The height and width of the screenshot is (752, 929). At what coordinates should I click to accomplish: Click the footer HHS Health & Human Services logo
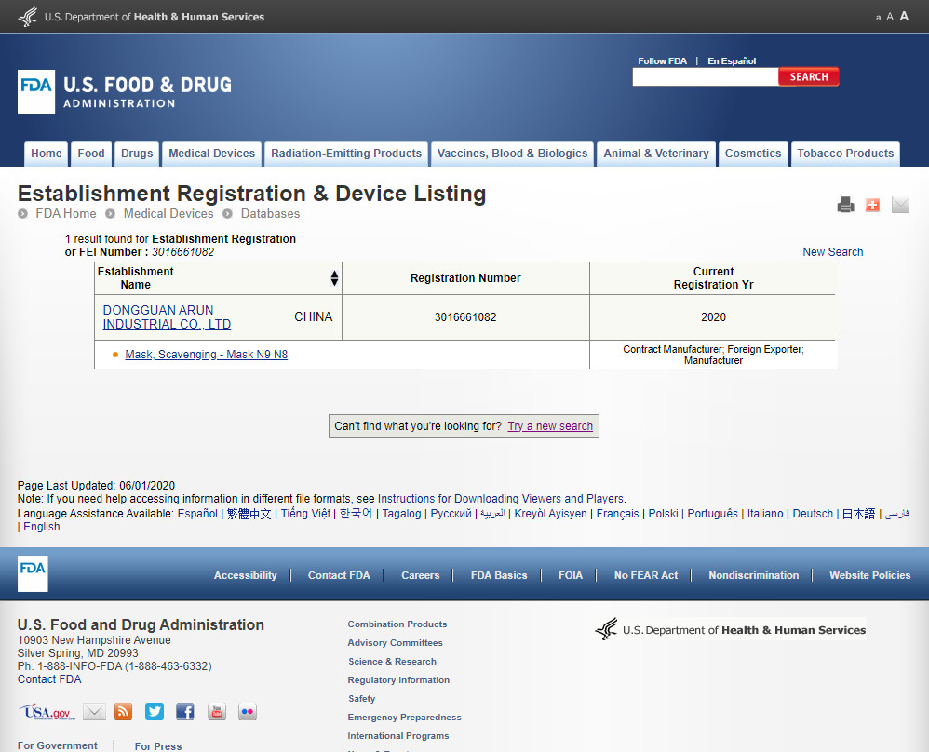[731, 629]
